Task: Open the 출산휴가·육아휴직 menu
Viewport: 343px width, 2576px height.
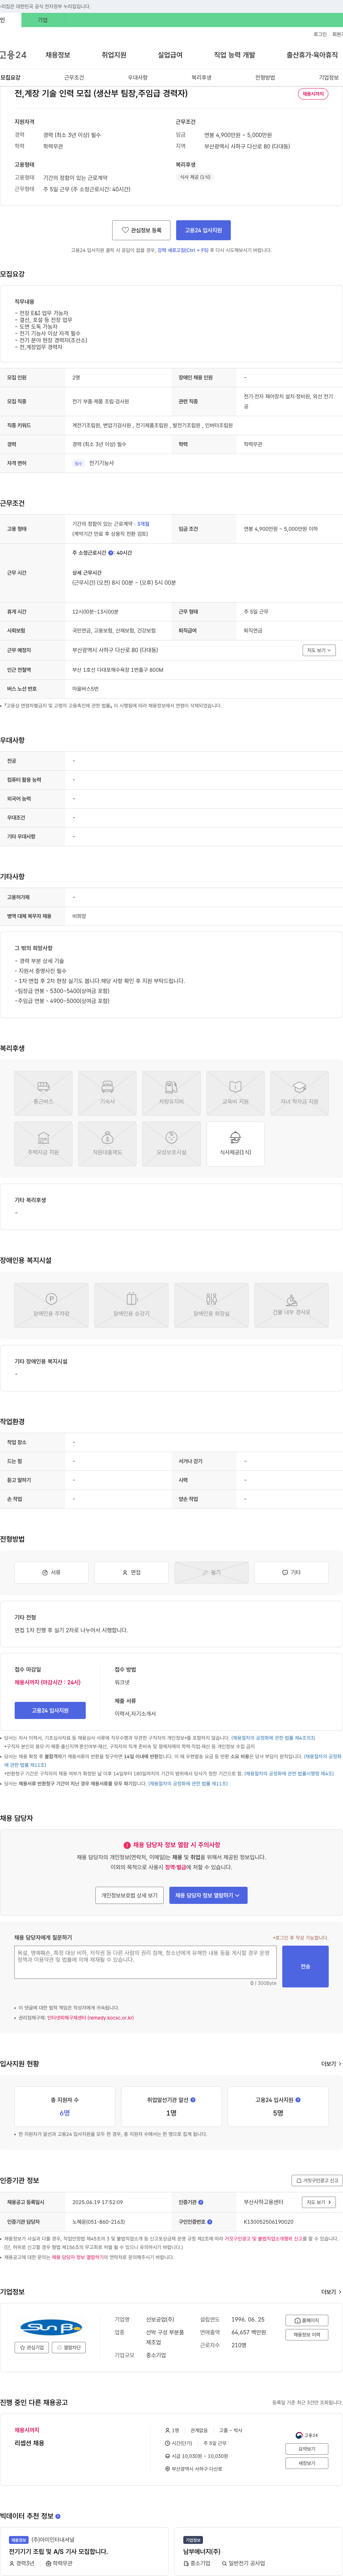Action: pos(312,55)
